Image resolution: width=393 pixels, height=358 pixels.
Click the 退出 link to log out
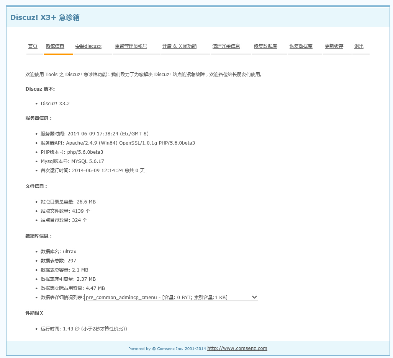pyautogui.click(x=359, y=46)
